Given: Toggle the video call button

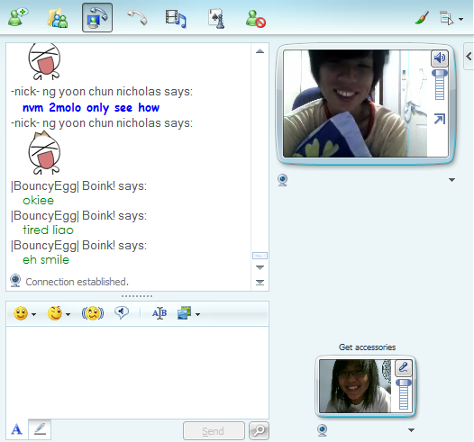Looking at the screenshot, I should 97,17.
